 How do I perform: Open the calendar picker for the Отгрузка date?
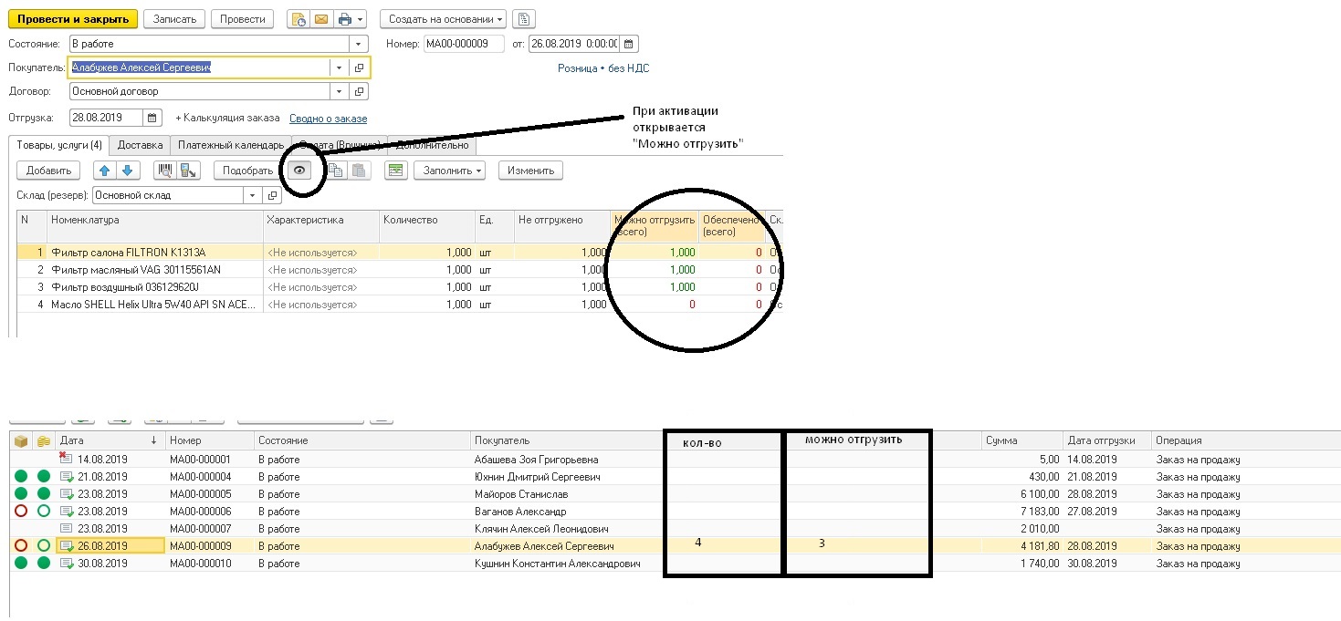[153, 118]
